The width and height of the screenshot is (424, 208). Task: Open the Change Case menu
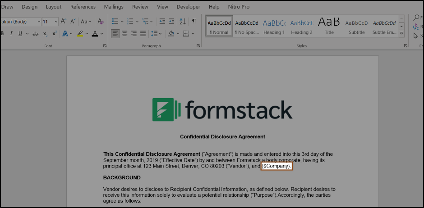tap(86, 21)
